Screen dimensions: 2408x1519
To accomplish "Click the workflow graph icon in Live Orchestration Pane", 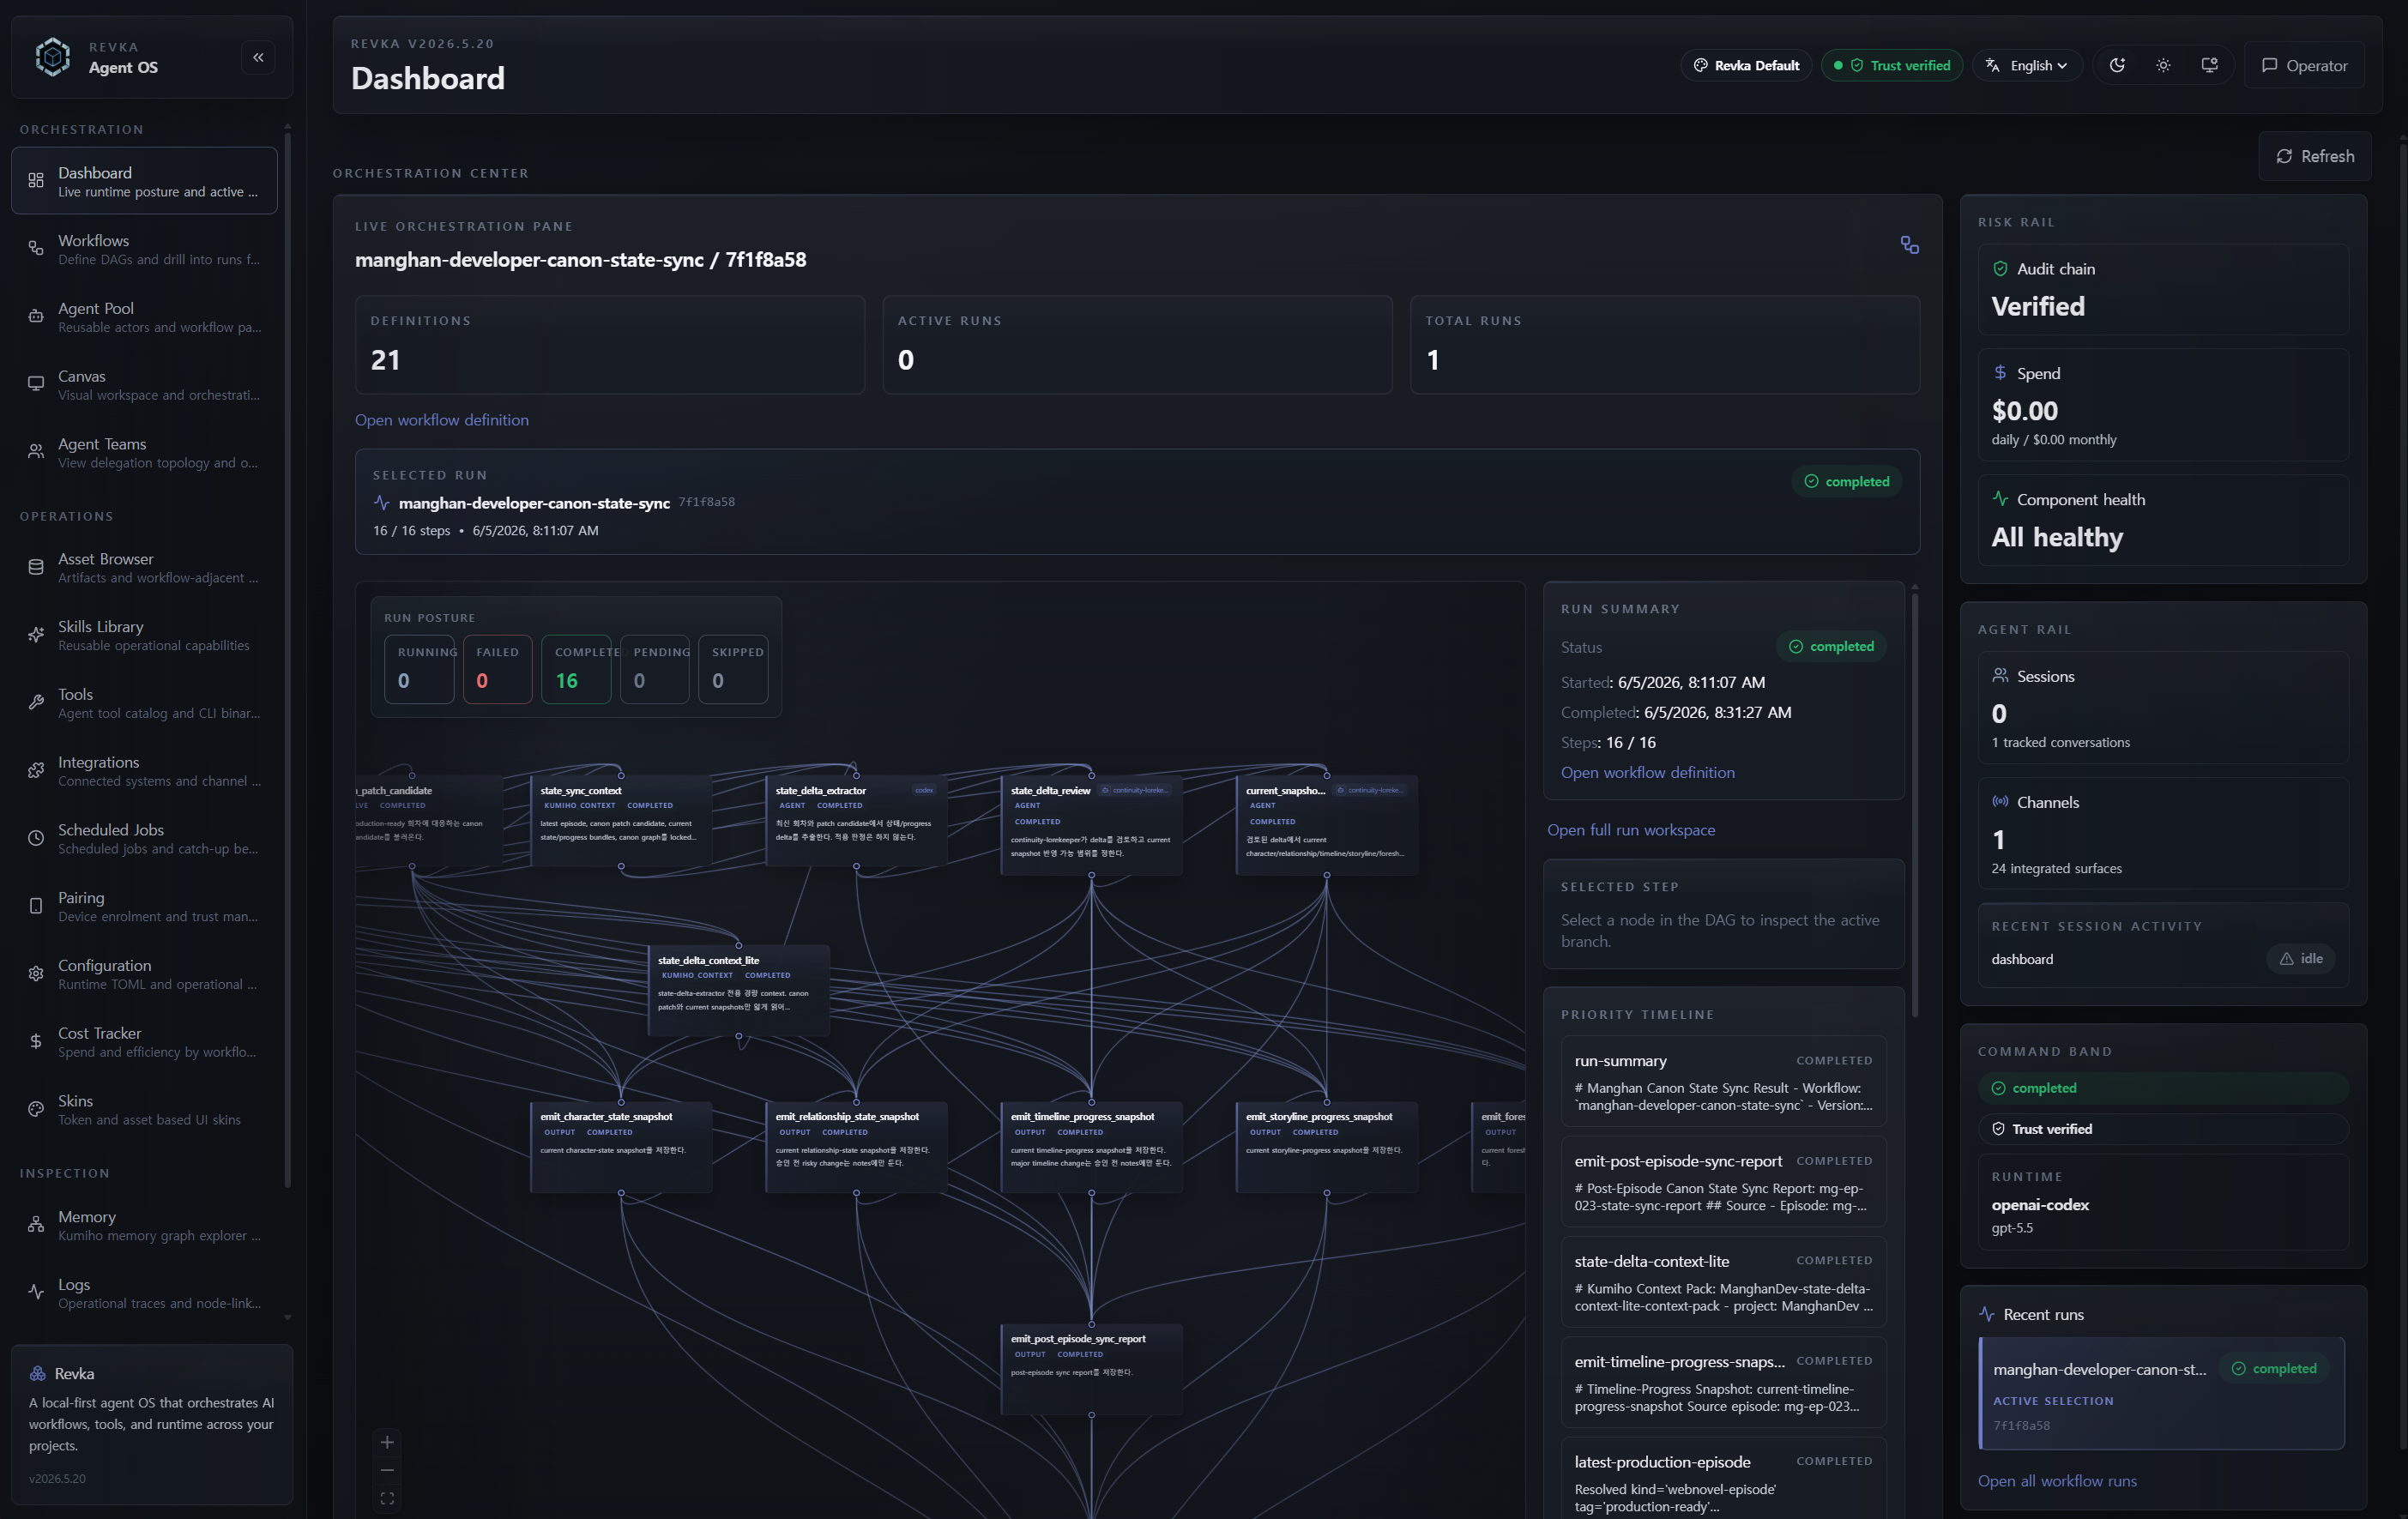I will click(x=1909, y=246).
